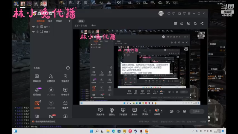Open 读弹幕 settings gear
This screenshot has height=134, width=238.
[x=40, y=101]
